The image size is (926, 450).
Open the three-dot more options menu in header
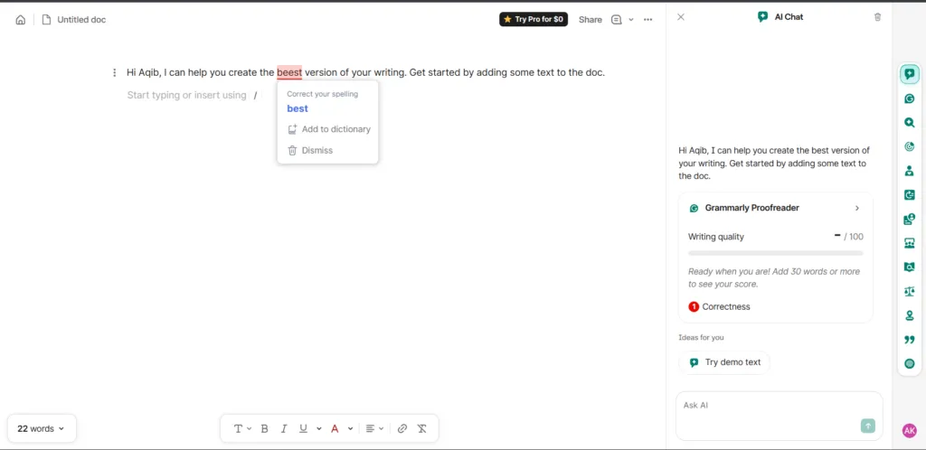click(x=647, y=20)
